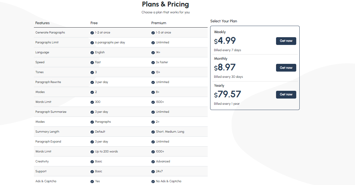The height and width of the screenshot is (185, 355).
Task: Click the Yearly plan Get now button
Action: point(286,95)
